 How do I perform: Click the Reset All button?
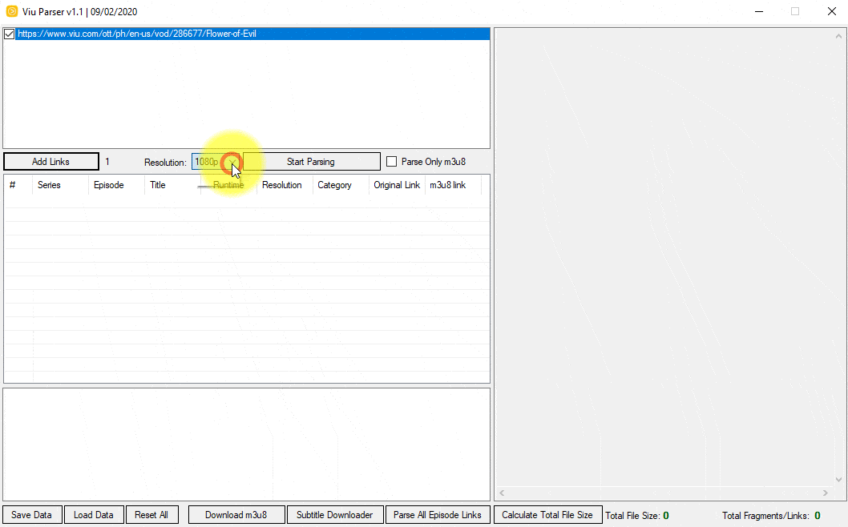click(152, 514)
